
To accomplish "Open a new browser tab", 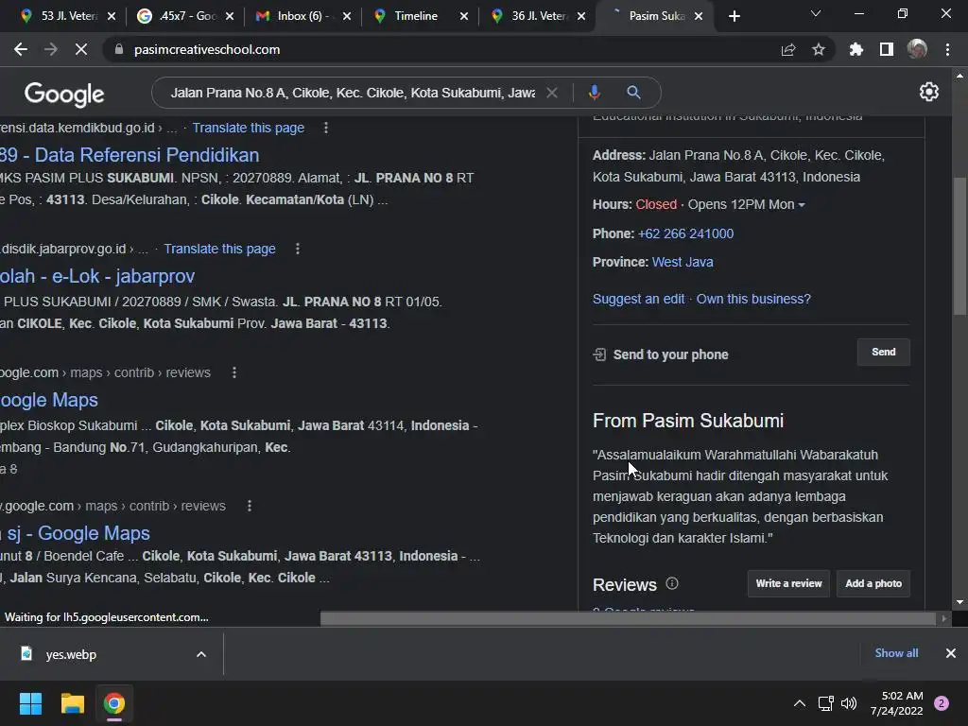I will 734,16.
